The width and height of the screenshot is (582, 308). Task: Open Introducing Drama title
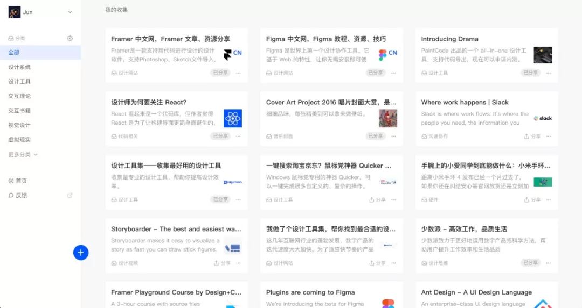[449, 39]
